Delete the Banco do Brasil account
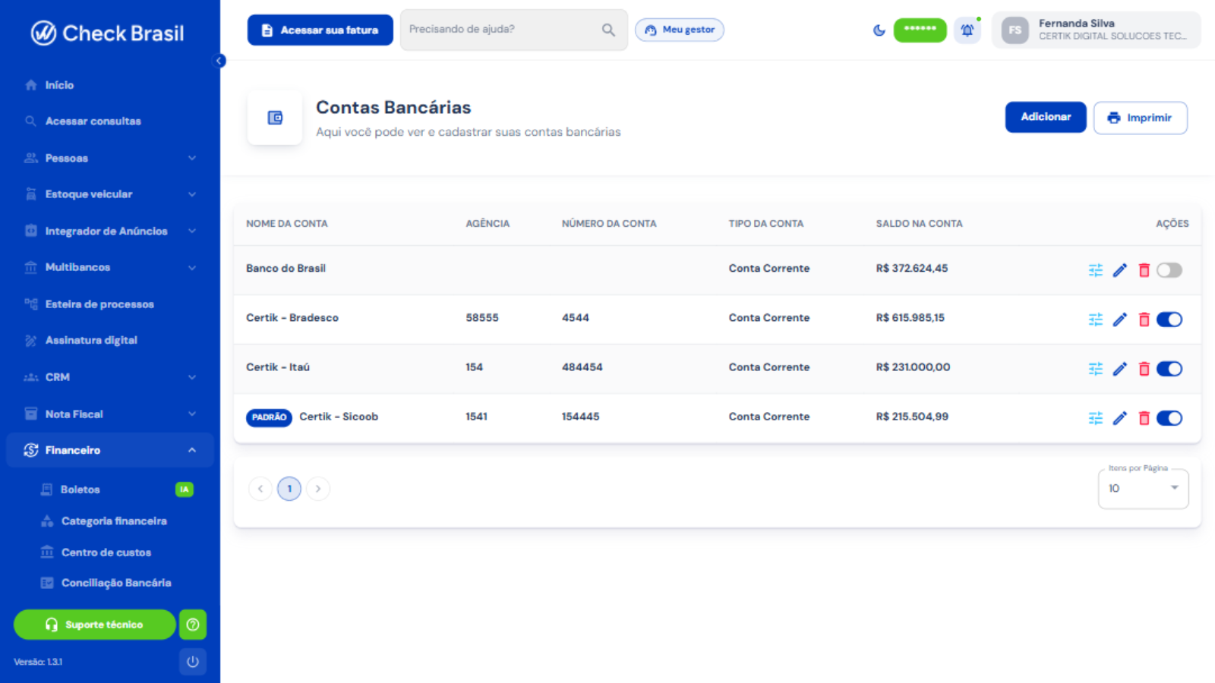The width and height of the screenshot is (1215, 683). coord(1144,270)
